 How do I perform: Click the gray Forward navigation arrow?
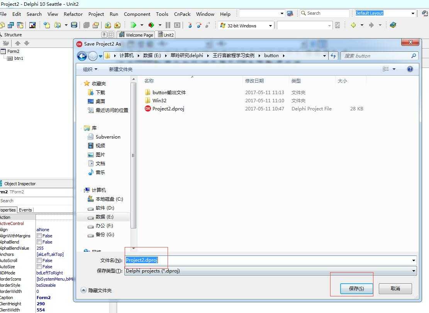tap(371, 25)
